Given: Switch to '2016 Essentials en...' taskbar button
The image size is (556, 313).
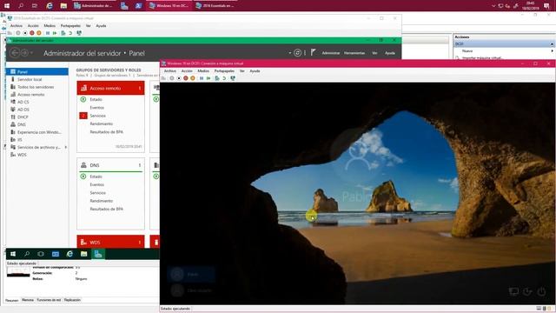Looking at the screenshot, I should tap(215, 6).
